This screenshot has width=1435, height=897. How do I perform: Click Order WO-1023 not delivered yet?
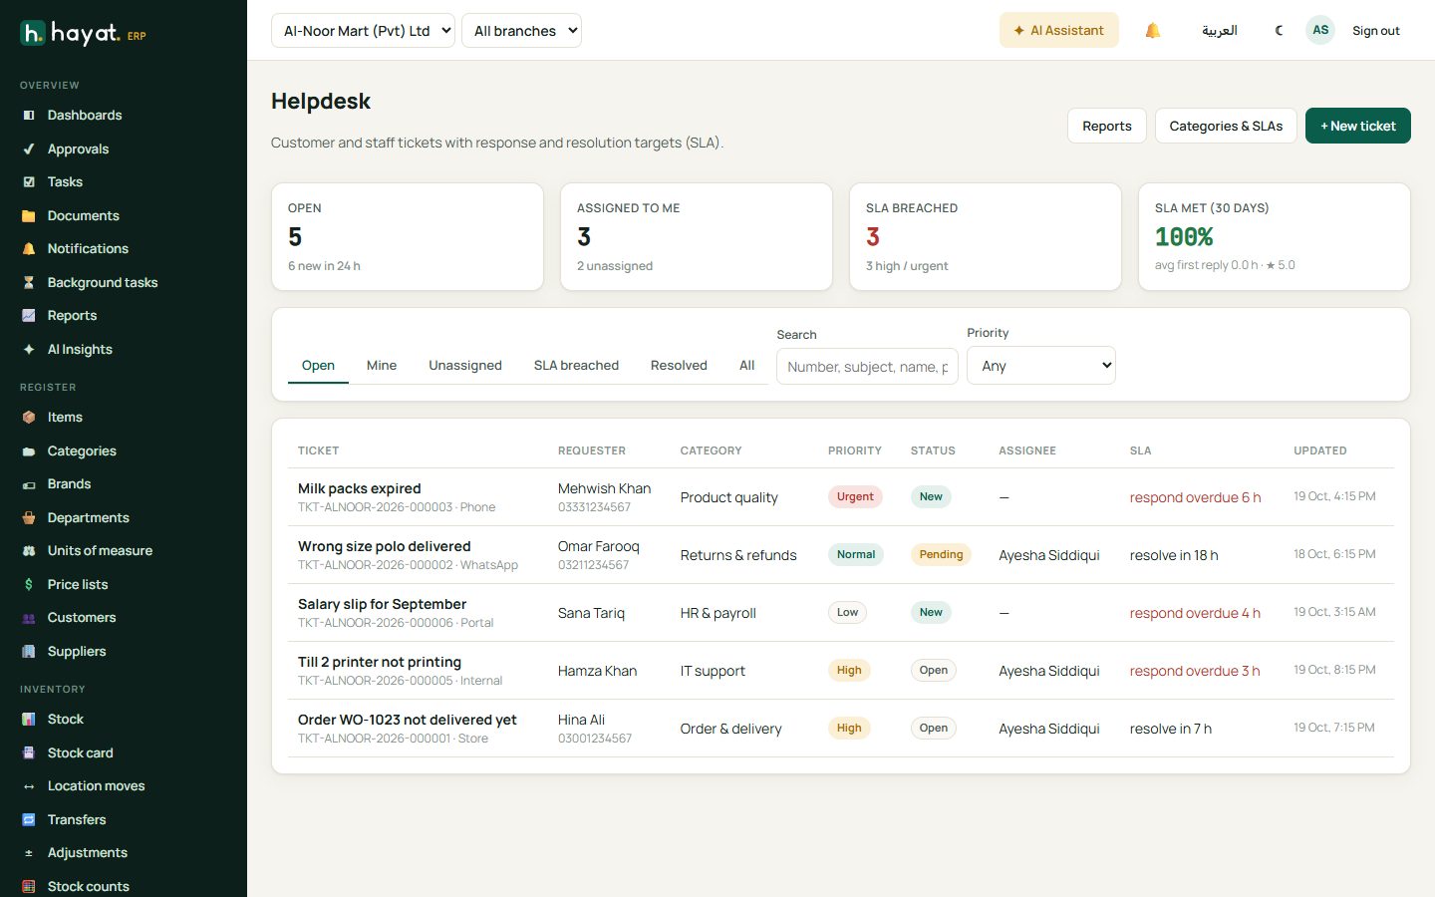coord(408,720)
